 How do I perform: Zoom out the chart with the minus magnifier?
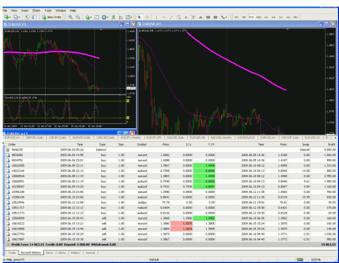tap(78, 17)
